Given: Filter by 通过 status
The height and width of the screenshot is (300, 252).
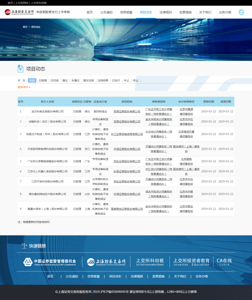Looking at the screenshot, I should [x=65, y=81].
